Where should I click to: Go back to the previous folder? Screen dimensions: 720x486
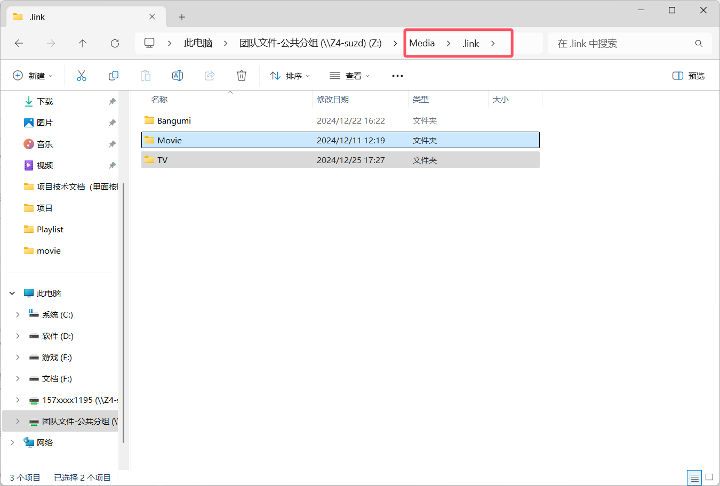pos(19,43)
